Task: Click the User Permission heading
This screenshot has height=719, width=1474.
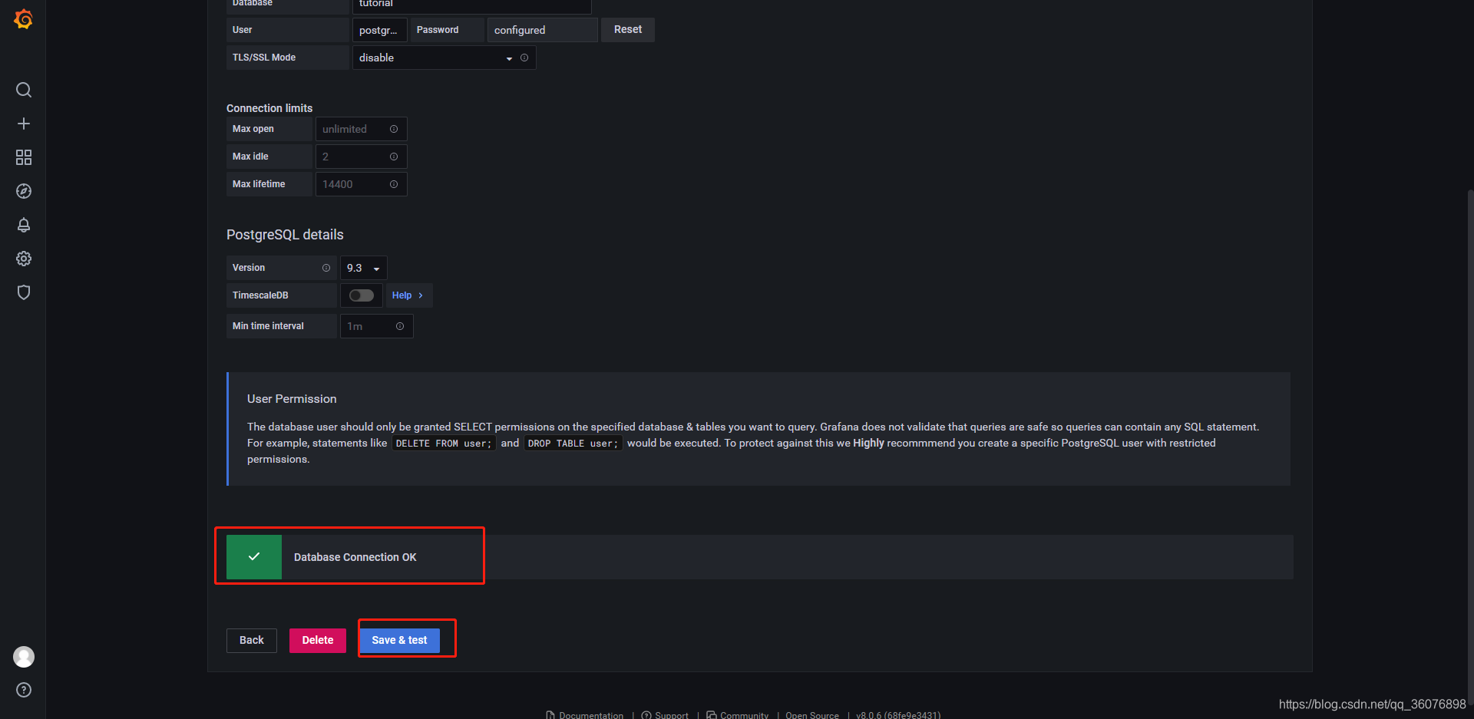Action: [292, 399]
